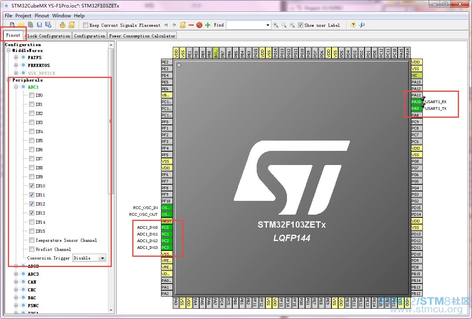
Task: Click the middle of the three magnifier icons
Action: click(x=284, y=25)
